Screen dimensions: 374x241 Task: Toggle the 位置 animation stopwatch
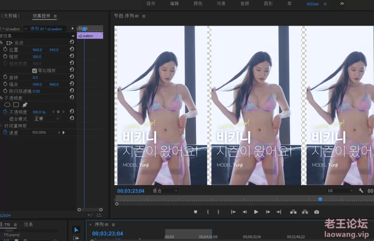pyautogui.click(x=5, y=49)
